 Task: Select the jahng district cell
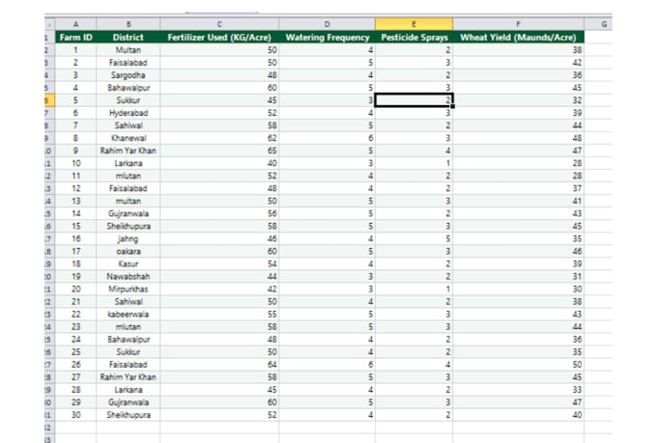[129, 238]
